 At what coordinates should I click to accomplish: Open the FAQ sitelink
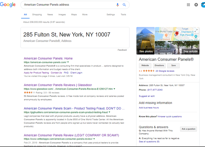pyautogui.click(x=66, y=73)
